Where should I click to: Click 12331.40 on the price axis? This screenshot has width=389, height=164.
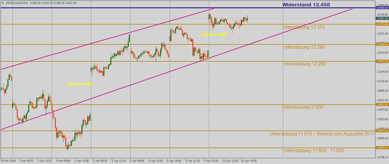(382, 34)
